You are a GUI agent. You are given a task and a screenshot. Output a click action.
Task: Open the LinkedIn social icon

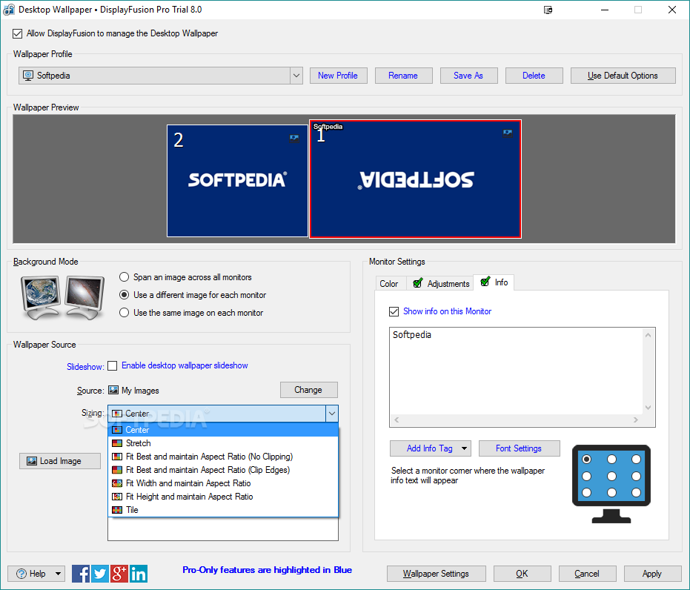(x=139, y=574)
